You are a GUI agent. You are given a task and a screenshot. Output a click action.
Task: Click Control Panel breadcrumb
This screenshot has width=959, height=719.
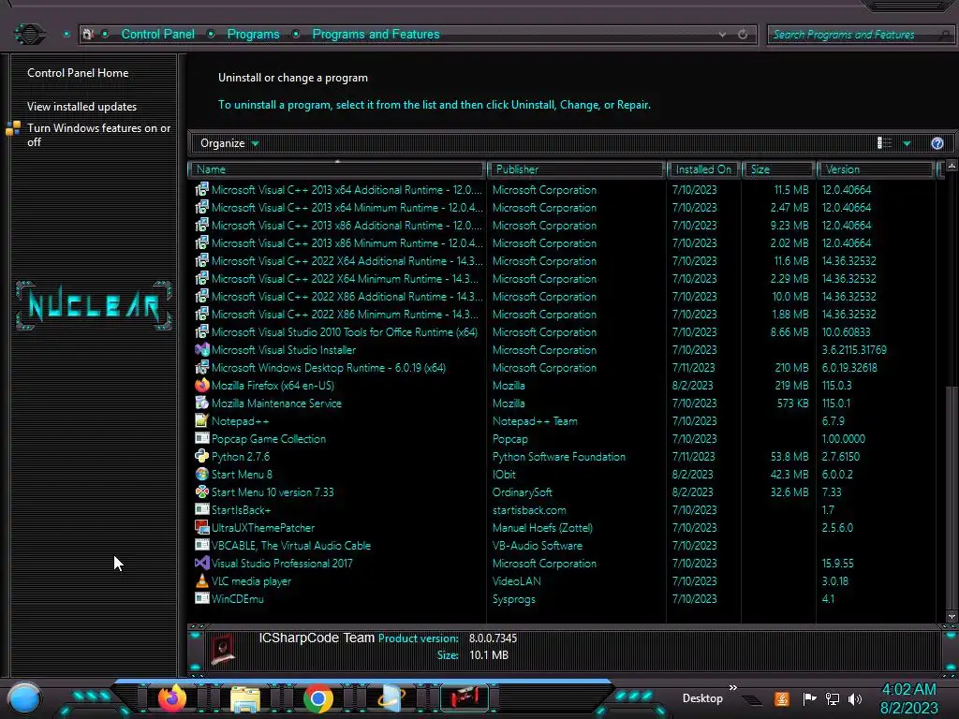[x=157, y=35]
